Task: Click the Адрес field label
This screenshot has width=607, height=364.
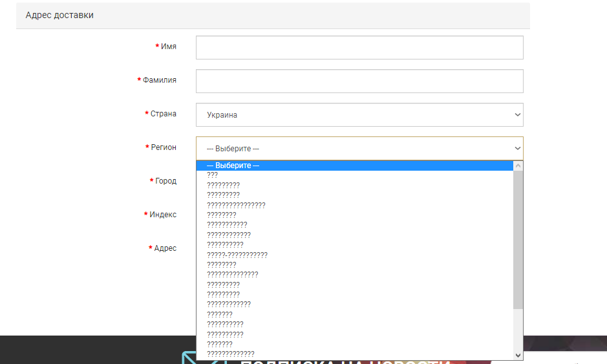Action: (165, 248)
